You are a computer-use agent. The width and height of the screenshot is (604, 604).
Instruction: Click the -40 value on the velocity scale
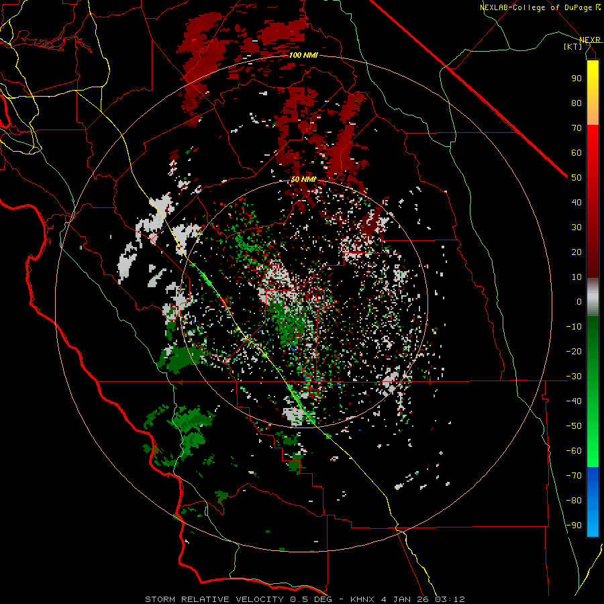(574, 401)
